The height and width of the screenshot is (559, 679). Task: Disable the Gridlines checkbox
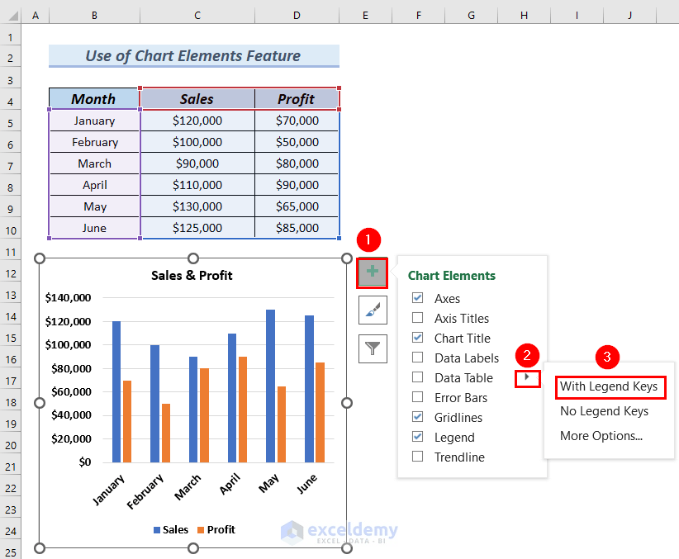[x=417, y=417]
